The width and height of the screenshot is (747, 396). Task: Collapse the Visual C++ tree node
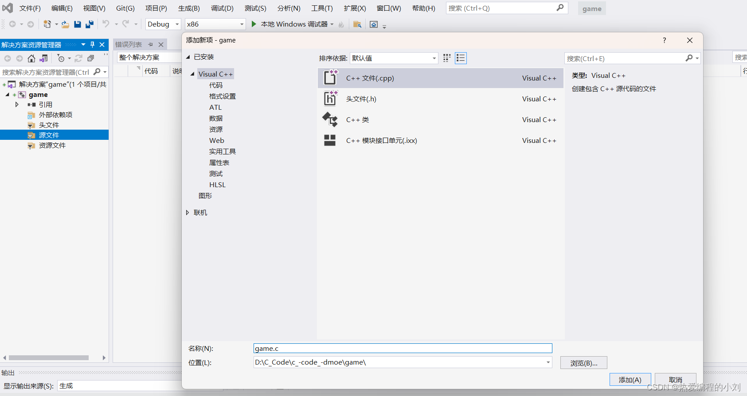(192, 74)
